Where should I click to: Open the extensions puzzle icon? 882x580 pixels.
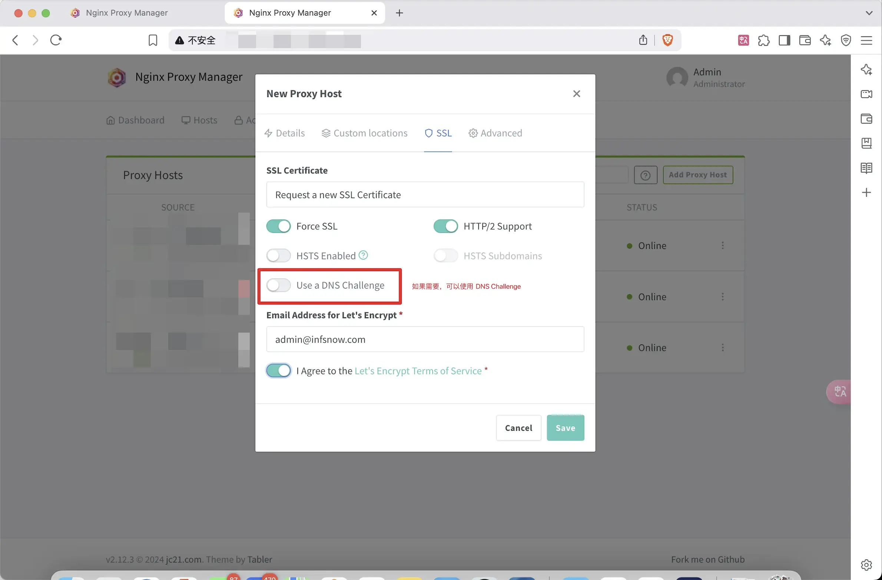(764, 40)
